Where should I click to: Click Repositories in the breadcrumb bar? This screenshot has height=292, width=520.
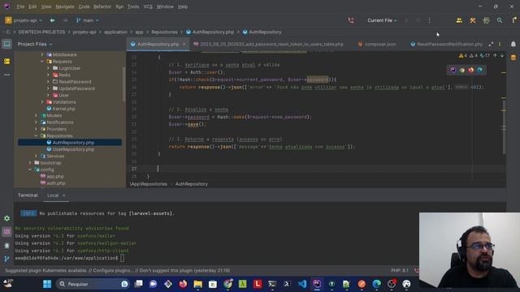click(164, 32)
